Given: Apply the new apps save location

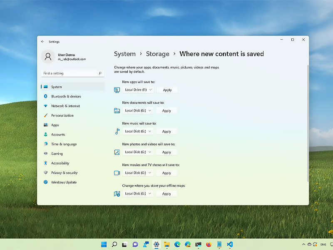Looking at the screenshot, I should point(167,90).
